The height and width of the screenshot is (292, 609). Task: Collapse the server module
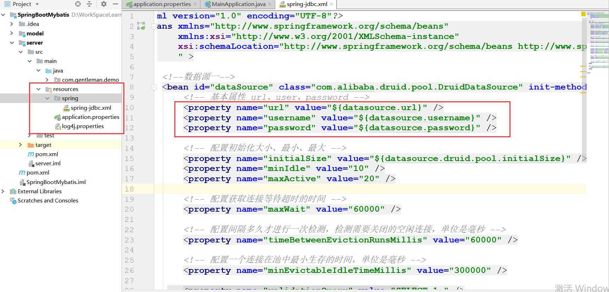coord(12,42)
